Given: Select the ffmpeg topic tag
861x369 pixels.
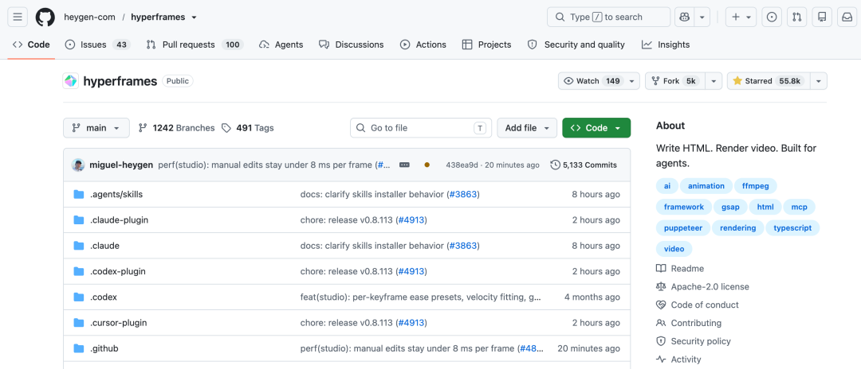Looking at the screenshot, I should click(x=756, y=186).
